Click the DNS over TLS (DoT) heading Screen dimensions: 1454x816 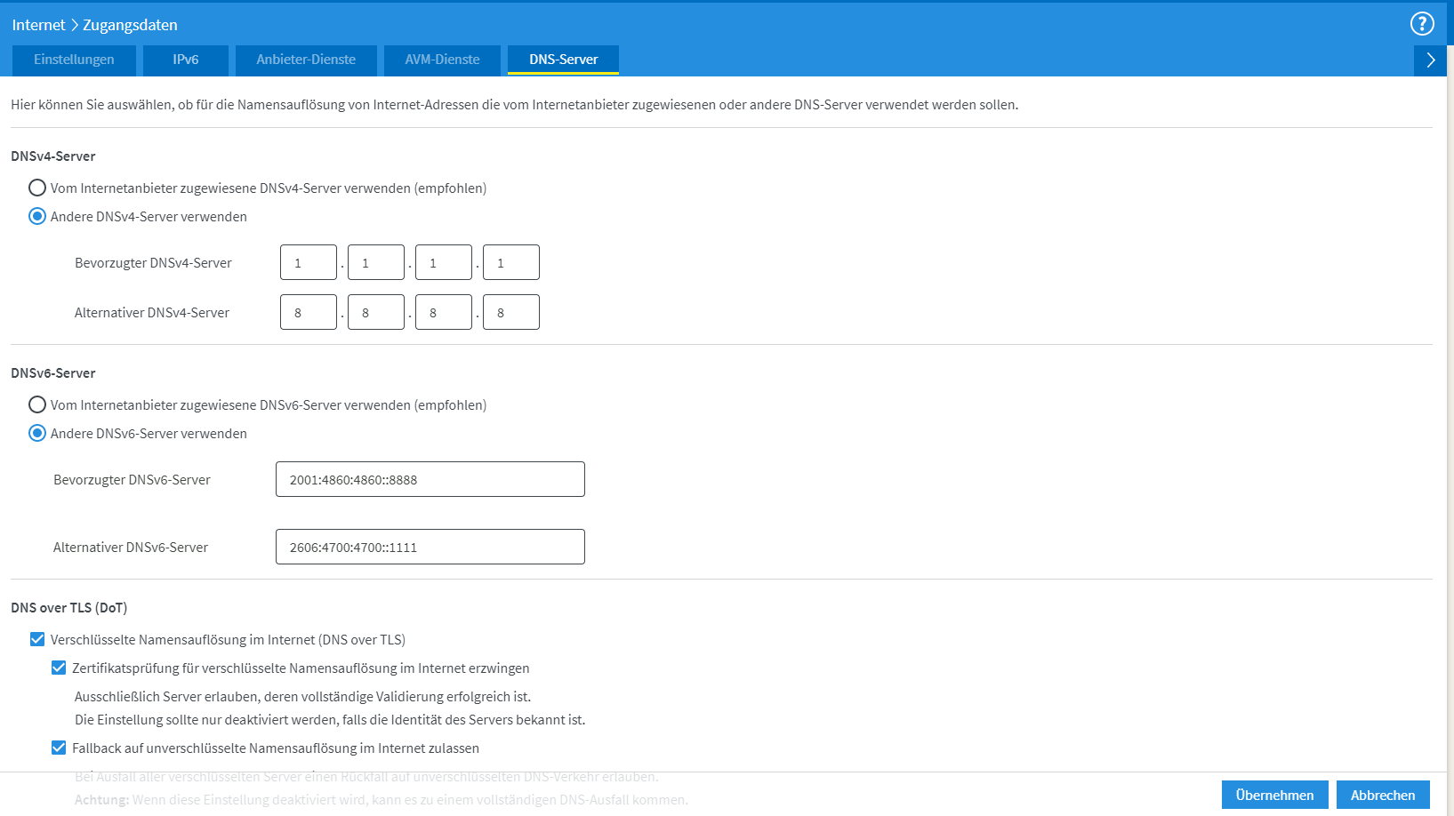(69, 607)
